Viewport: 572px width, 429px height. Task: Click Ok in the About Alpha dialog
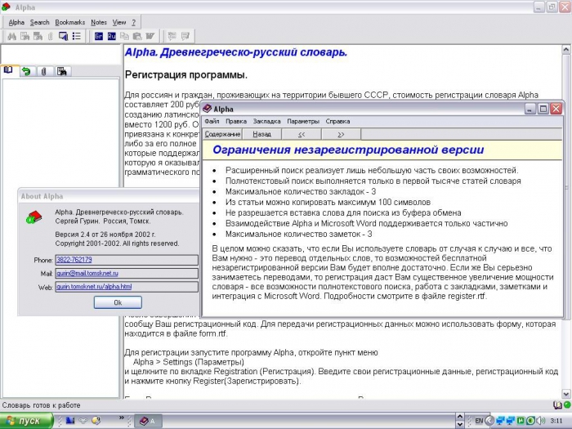click(x=118, y=302)
